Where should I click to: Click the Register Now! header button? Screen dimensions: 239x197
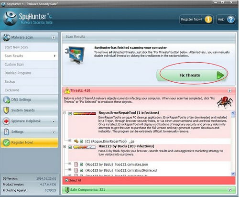pyautogui.click(x=196, y=20)
